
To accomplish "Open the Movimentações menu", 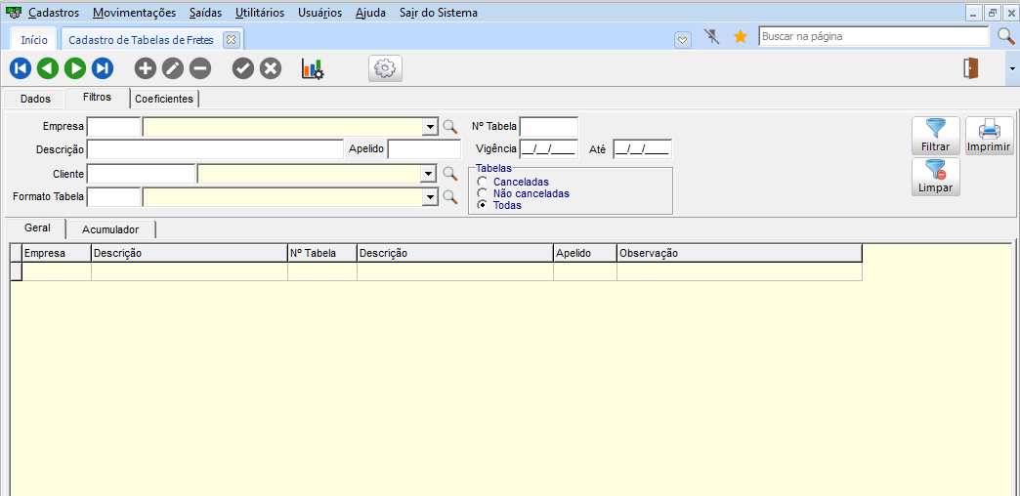I will [x=134, y=13].
